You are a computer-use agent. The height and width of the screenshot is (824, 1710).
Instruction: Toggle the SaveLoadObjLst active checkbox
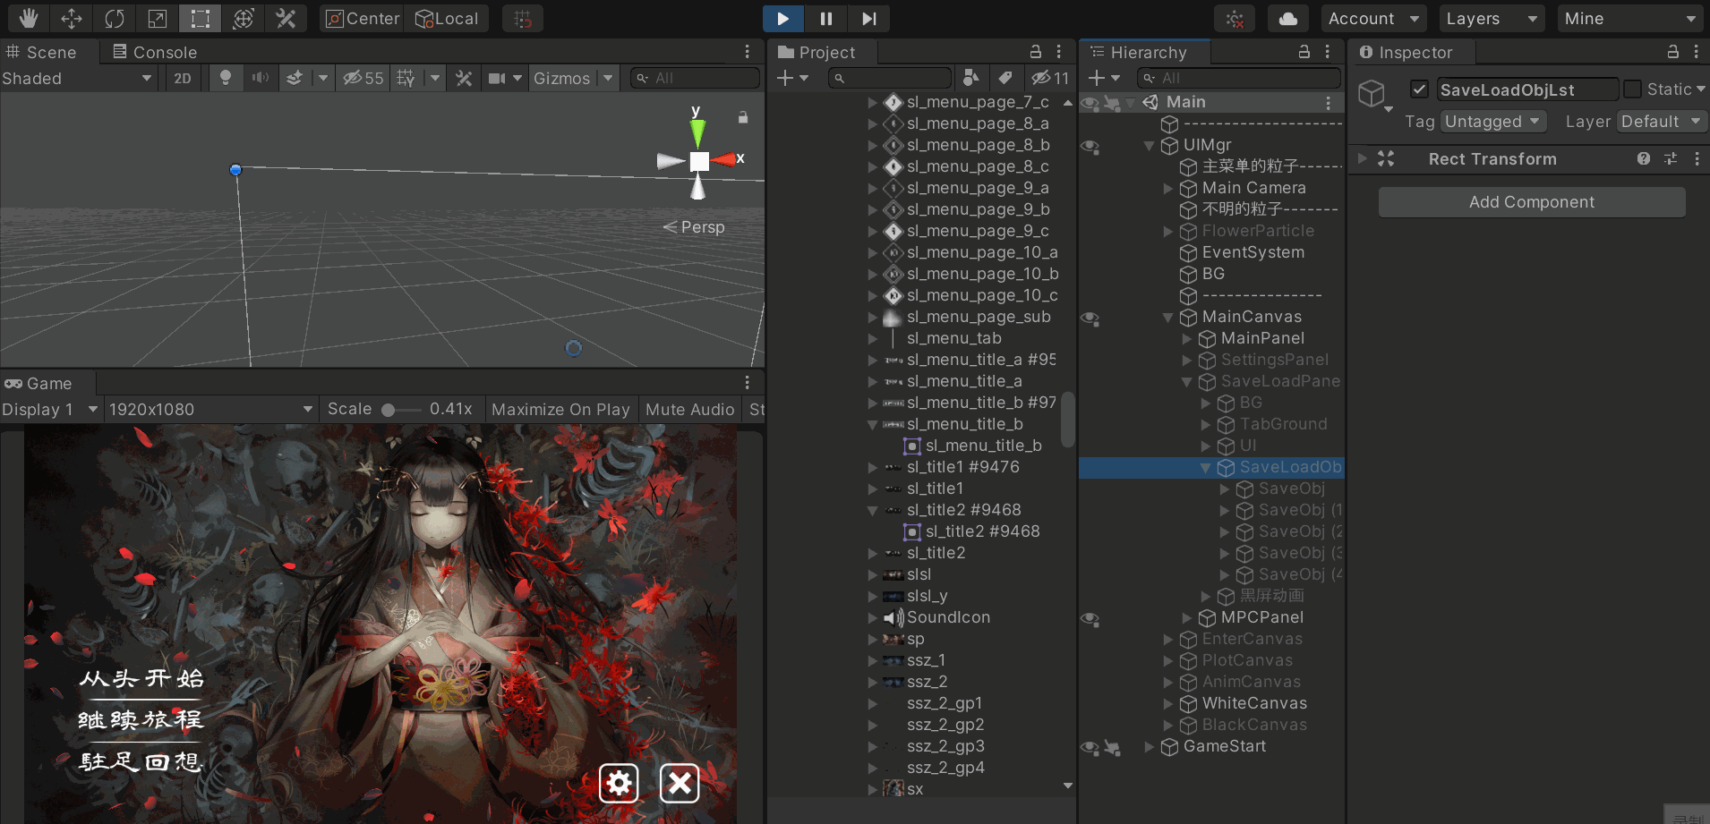coord(1419,89)
